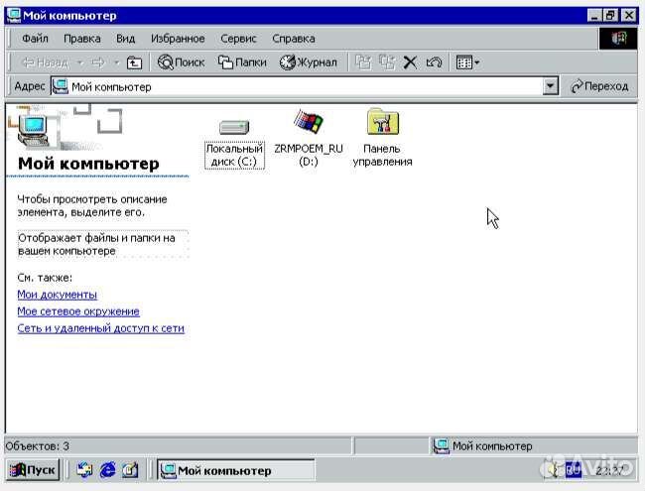Click Мой компьютер taskbar button
This screenshot has height=491, width=645.
236,470
